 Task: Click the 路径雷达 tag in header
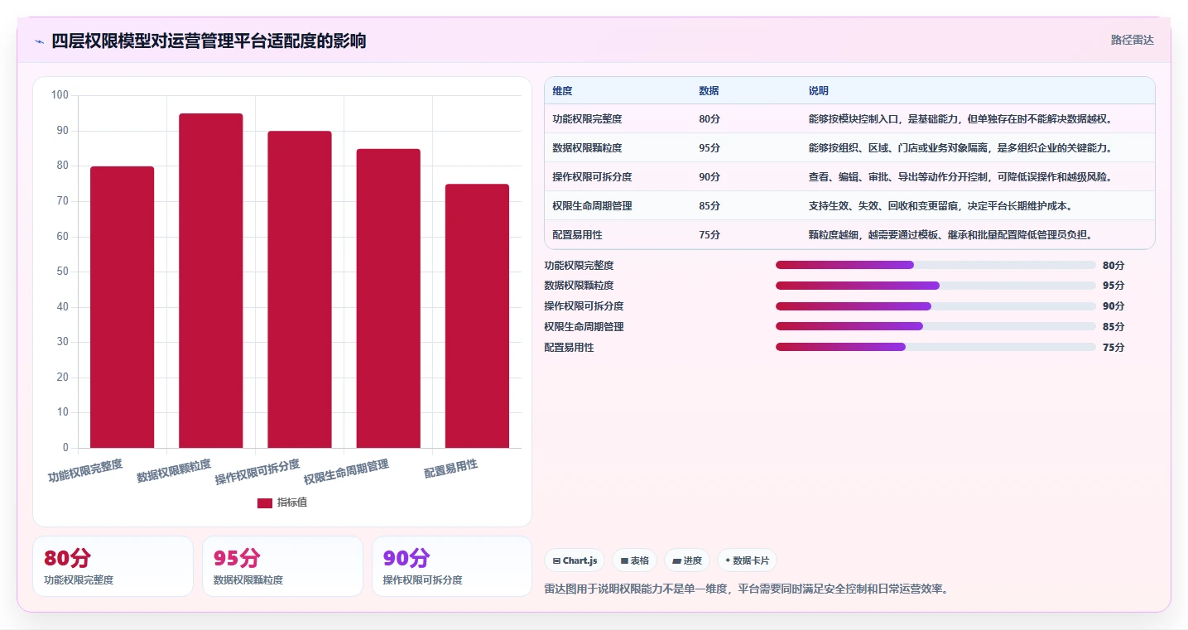pos(1132,40)
